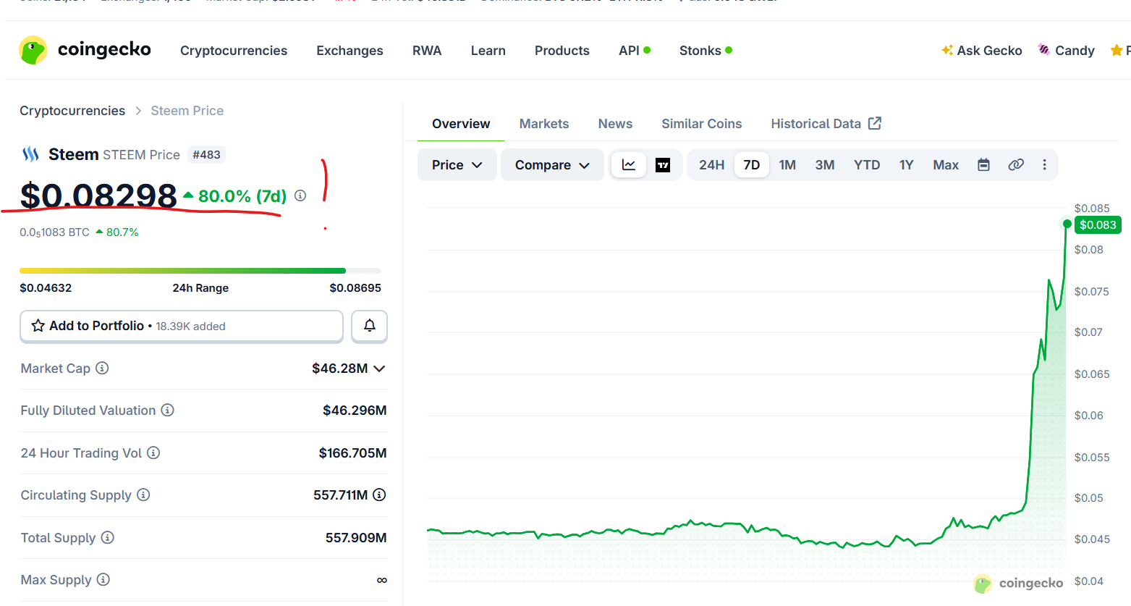Click the 557.909M total supply value
The width and height of the screenshot is (1131, 606).
pyautogui.click(x=356, y=538)
